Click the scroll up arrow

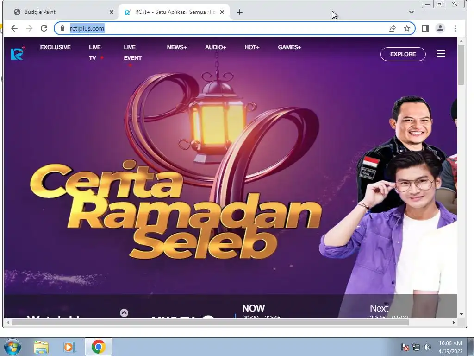tap(461, 41)
